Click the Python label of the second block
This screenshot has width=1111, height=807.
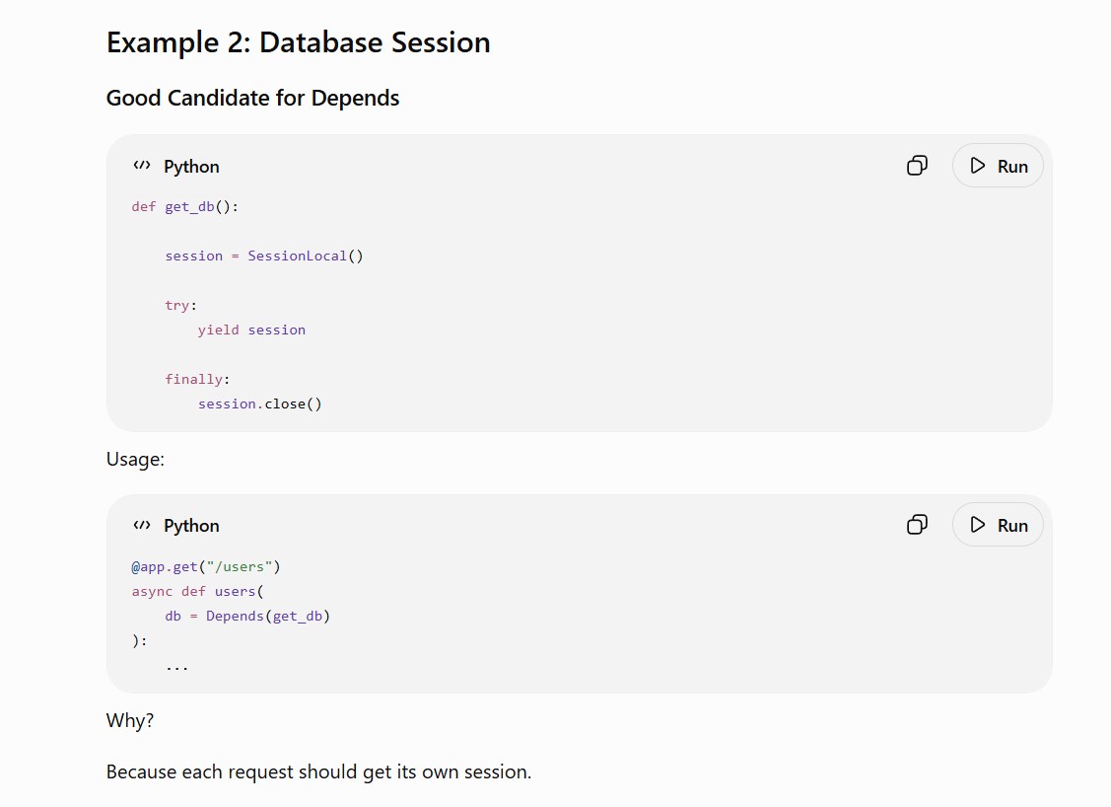pyautogui.click(x=191, y=526)
